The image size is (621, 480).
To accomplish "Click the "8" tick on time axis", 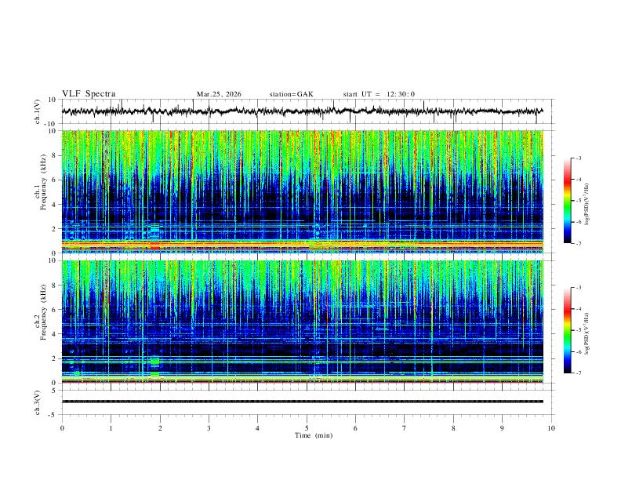I will [453, 428].
